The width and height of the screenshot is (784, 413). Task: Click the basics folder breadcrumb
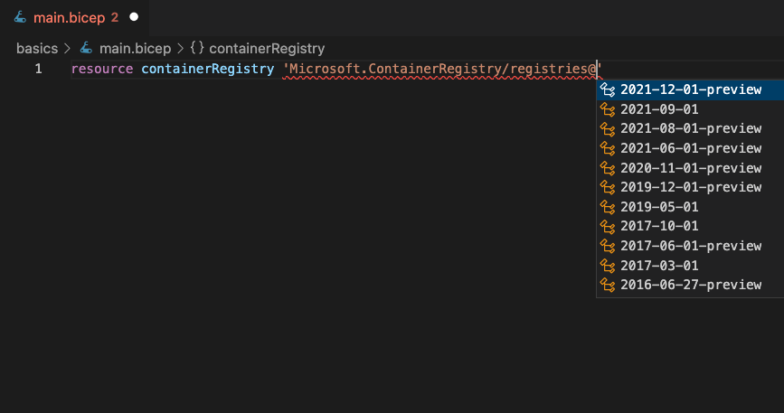point(36,48)
